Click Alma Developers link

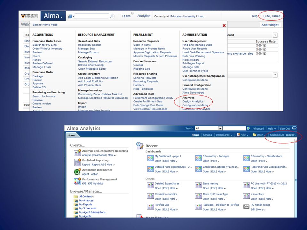click(193, 93)
